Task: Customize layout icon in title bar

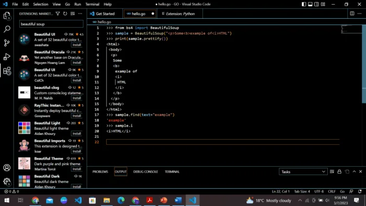Action: click(x=323, y=4)
